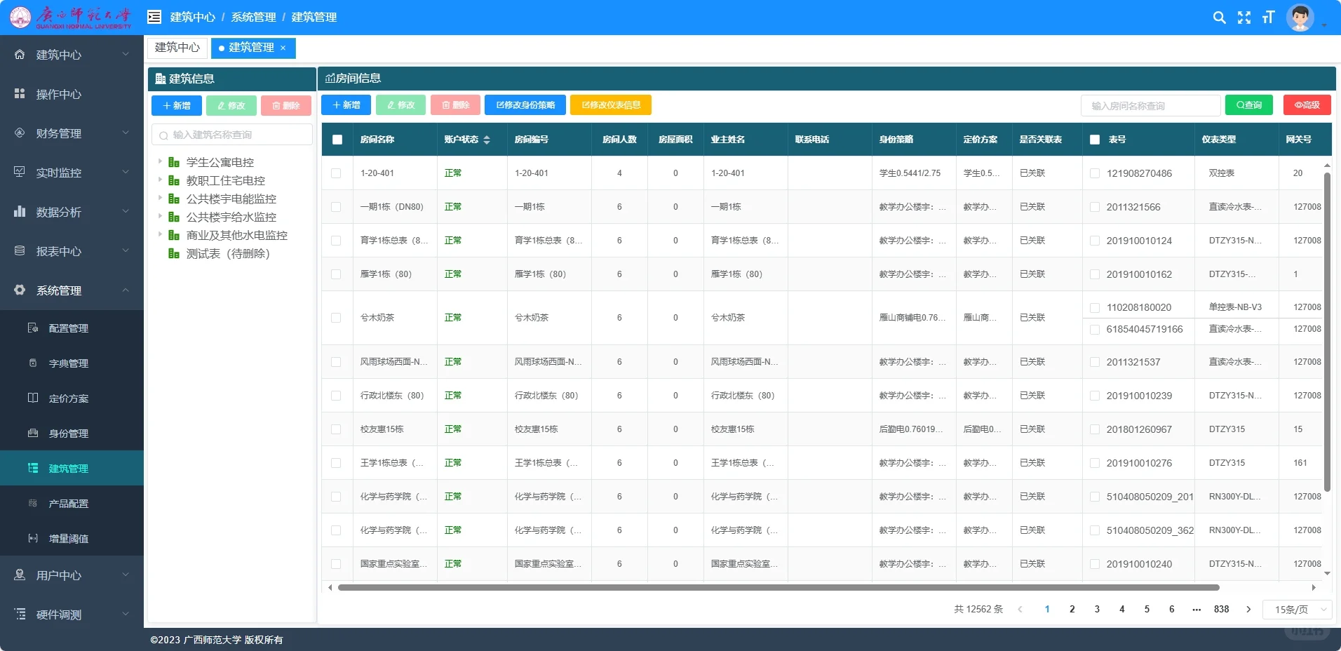1341x651 pixels.
Task: Toggle fullscreen mode icon
Action: tap(1244, 18)
